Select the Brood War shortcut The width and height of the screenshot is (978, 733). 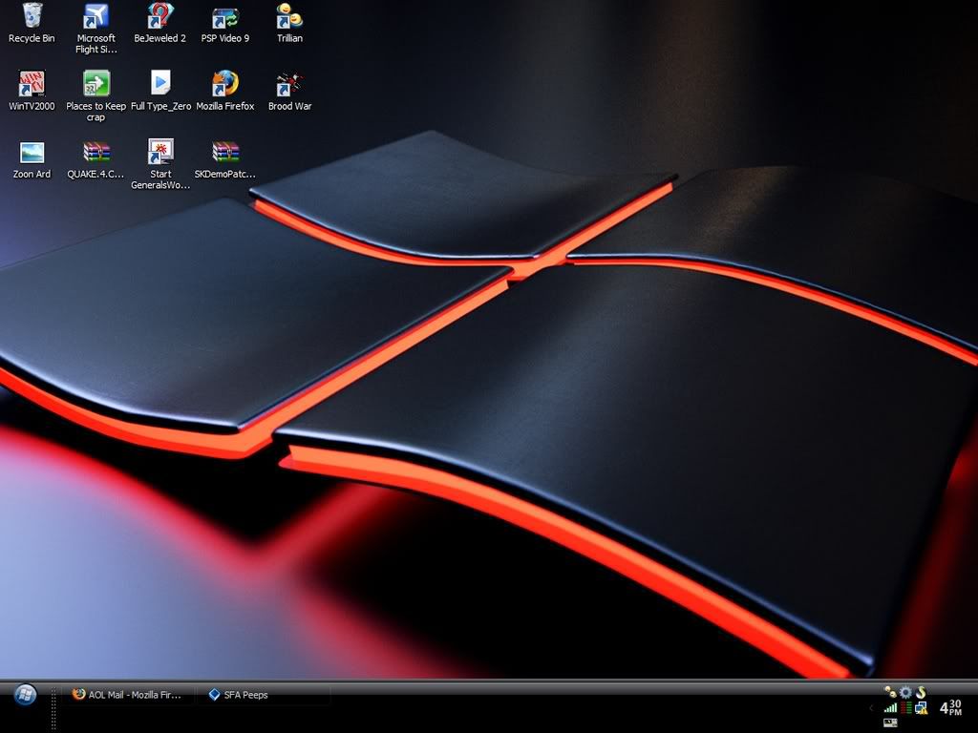click(x=289, y=91)
